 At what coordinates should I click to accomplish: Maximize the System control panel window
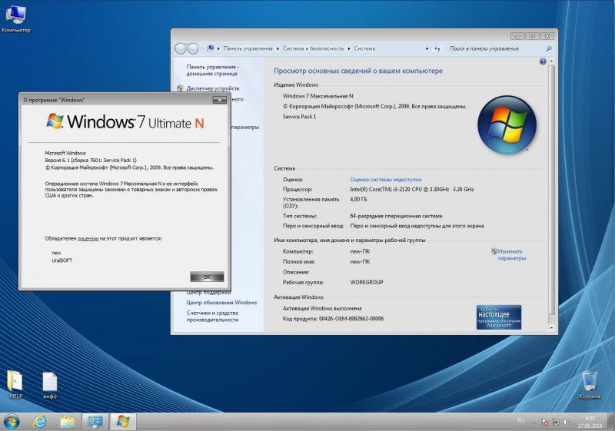(532, 36)
